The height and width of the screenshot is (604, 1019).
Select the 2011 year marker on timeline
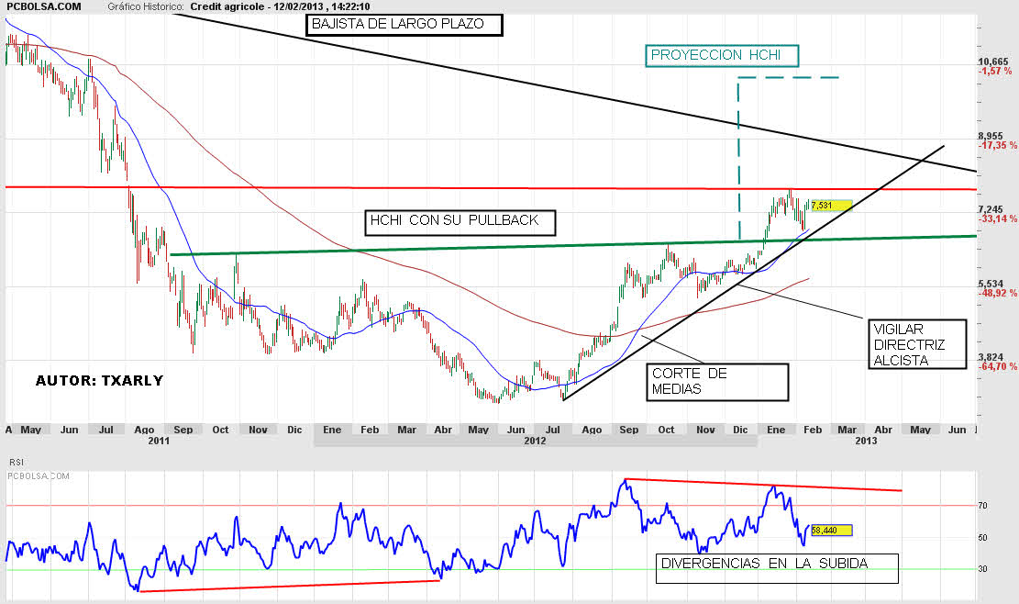(159, 442)
